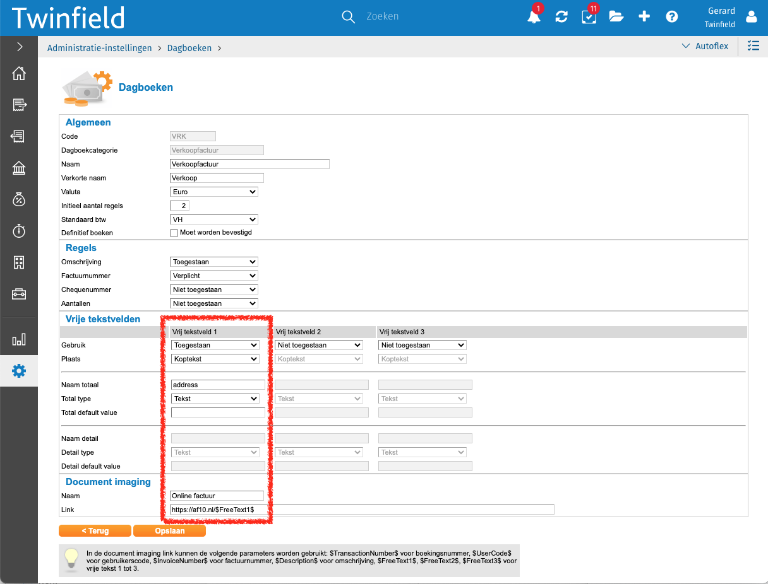This screenshot has width=768, height=584.
Task: Open the help question mark icon
Action: pos(672,17)
